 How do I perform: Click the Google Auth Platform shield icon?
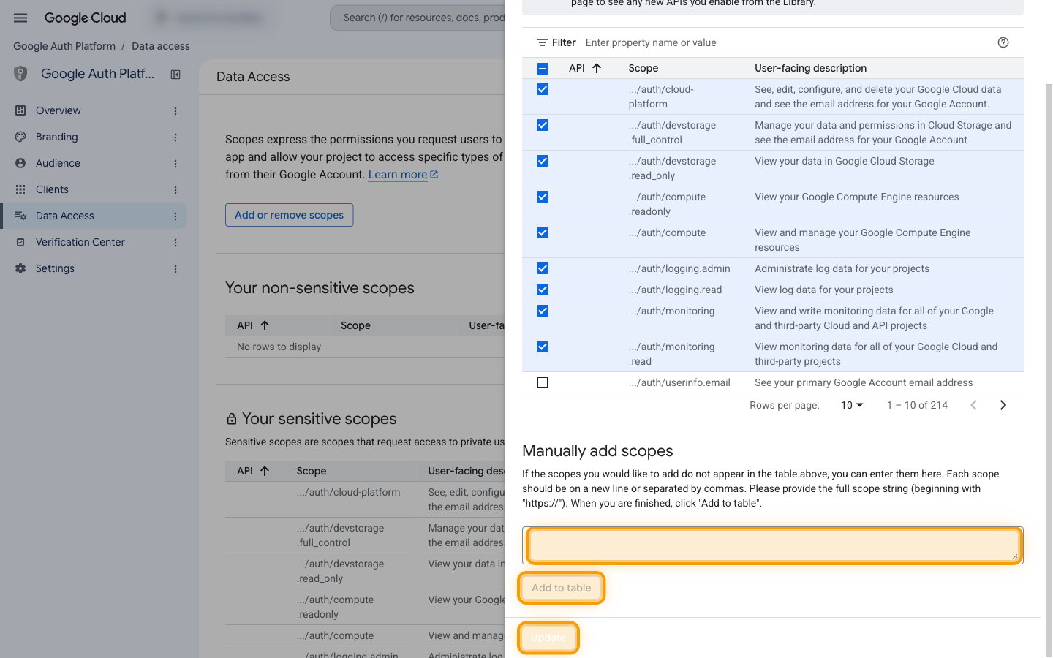[x=20, y=74]
